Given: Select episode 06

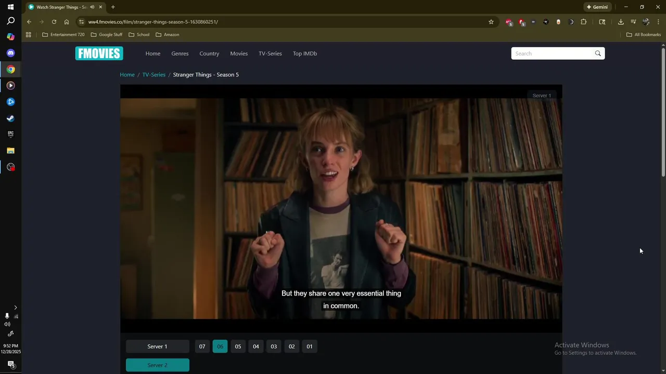Looking at the screenshot, I should pyautogui.click(x=220, y=346).
